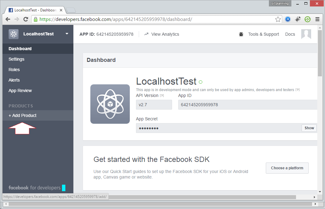Open View Analytics link
The width and height of the screenshot is (325, 209).
[162, 34]
